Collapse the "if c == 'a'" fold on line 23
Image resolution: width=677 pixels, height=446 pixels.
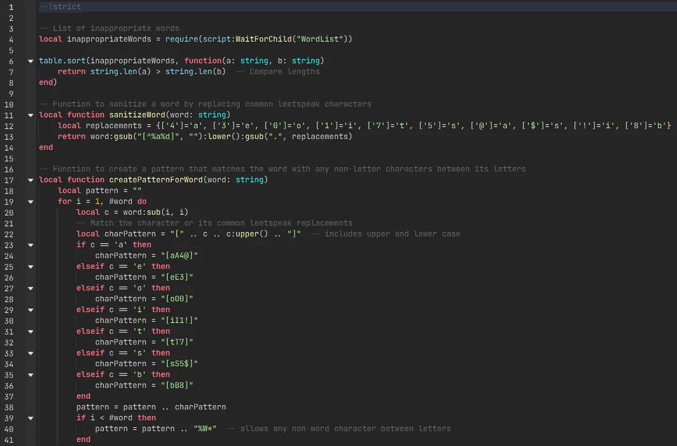coord(31,245)
